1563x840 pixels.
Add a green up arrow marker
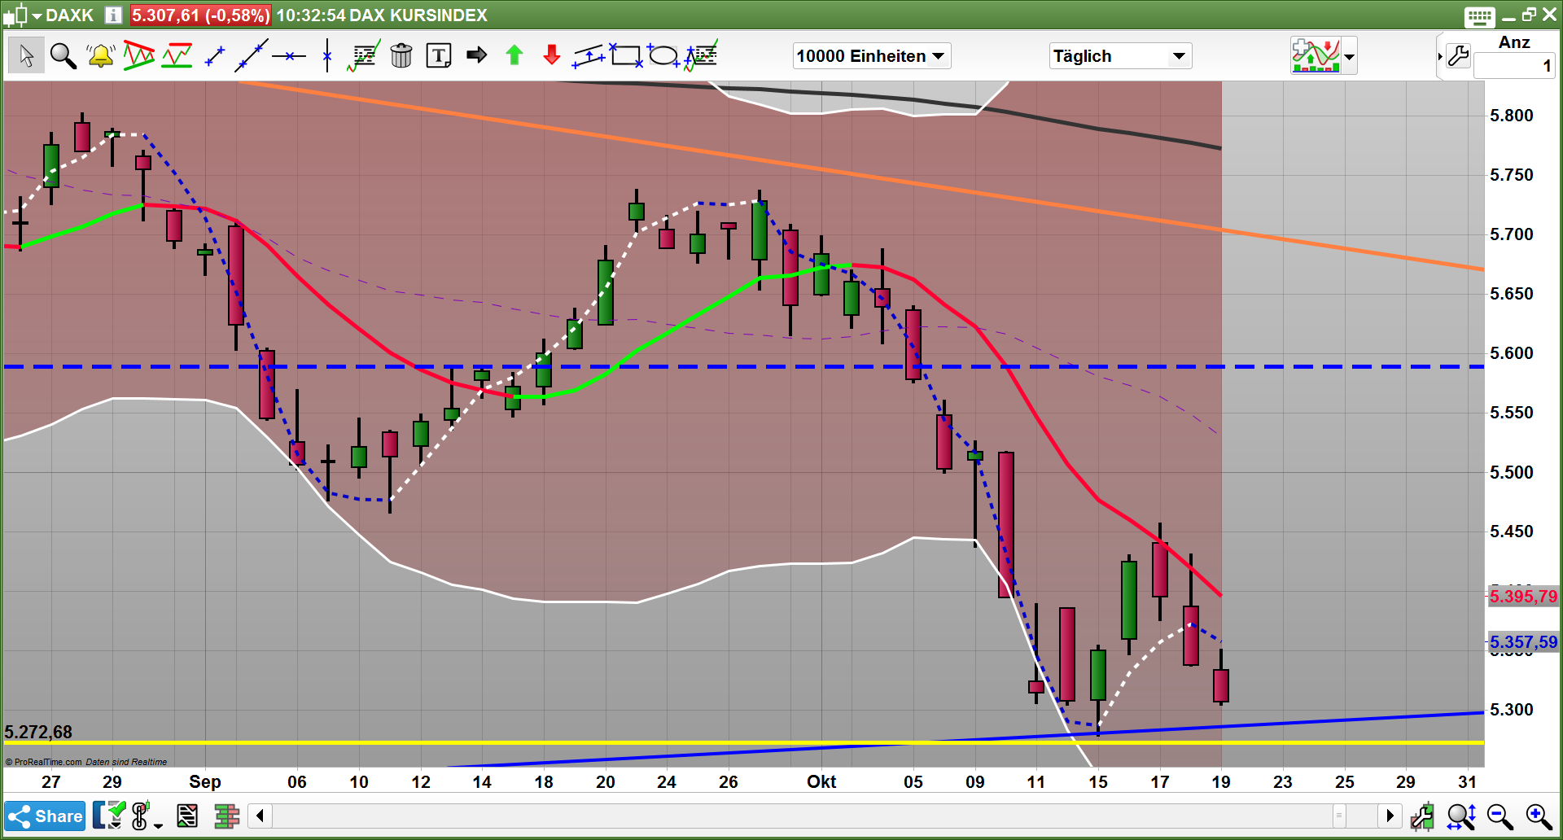514,55
